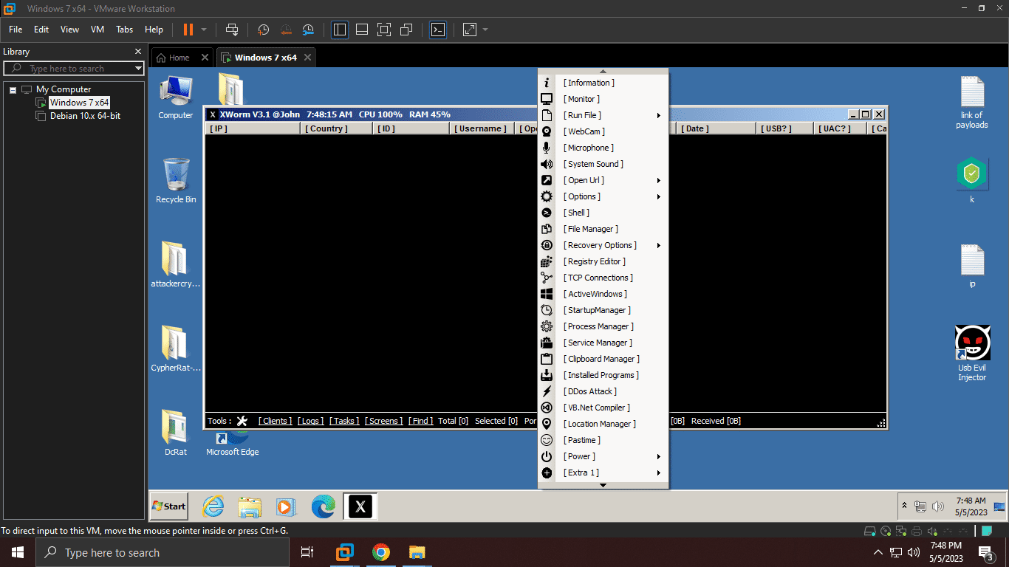
Task: Choose the Service Manager menu entry
Action: 598,343
